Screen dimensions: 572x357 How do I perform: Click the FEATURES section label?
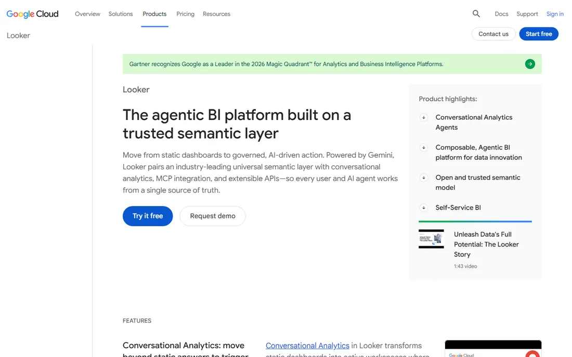[x=137, y=321]
